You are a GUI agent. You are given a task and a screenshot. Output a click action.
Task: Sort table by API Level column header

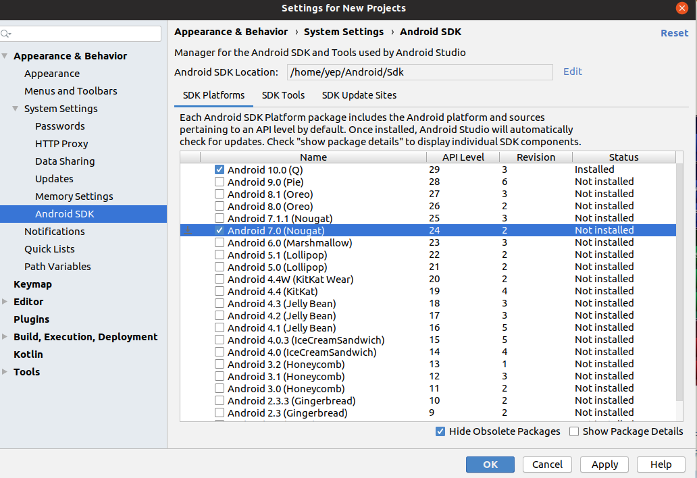click(x=463, y=157)
